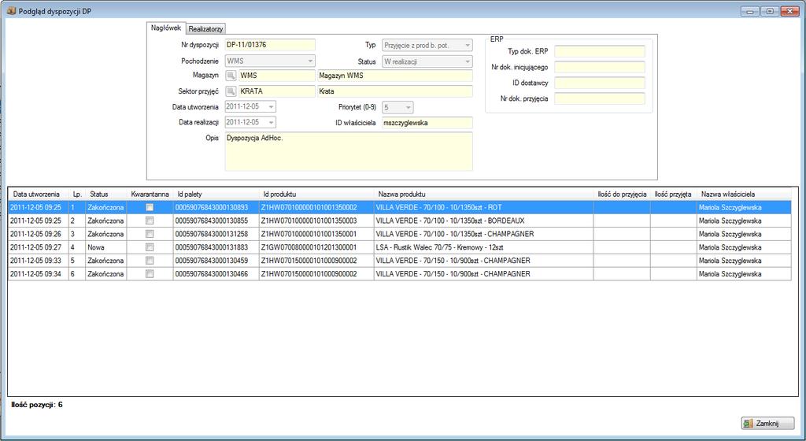Toggle Kwarantanna checkbox in row 2
This screenshot has height=441, width=806.
point(150,220)
